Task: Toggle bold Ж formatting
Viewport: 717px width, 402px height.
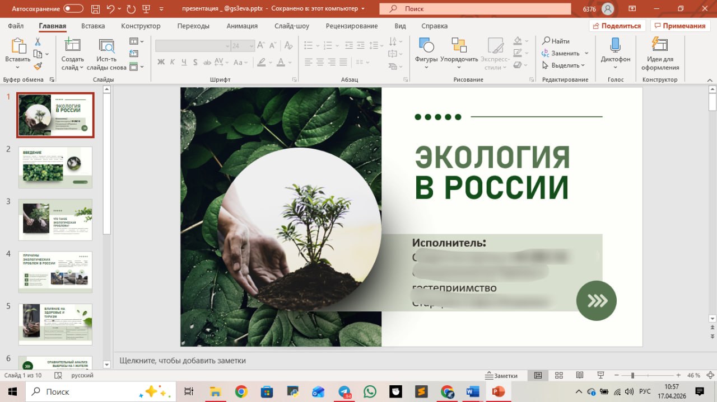Action: pos(161,62)
